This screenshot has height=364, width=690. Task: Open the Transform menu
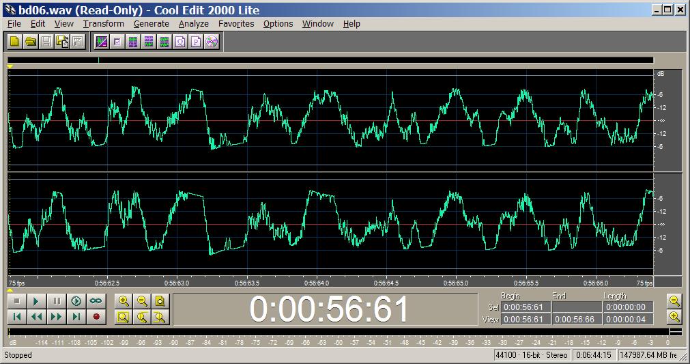(104, 24)
